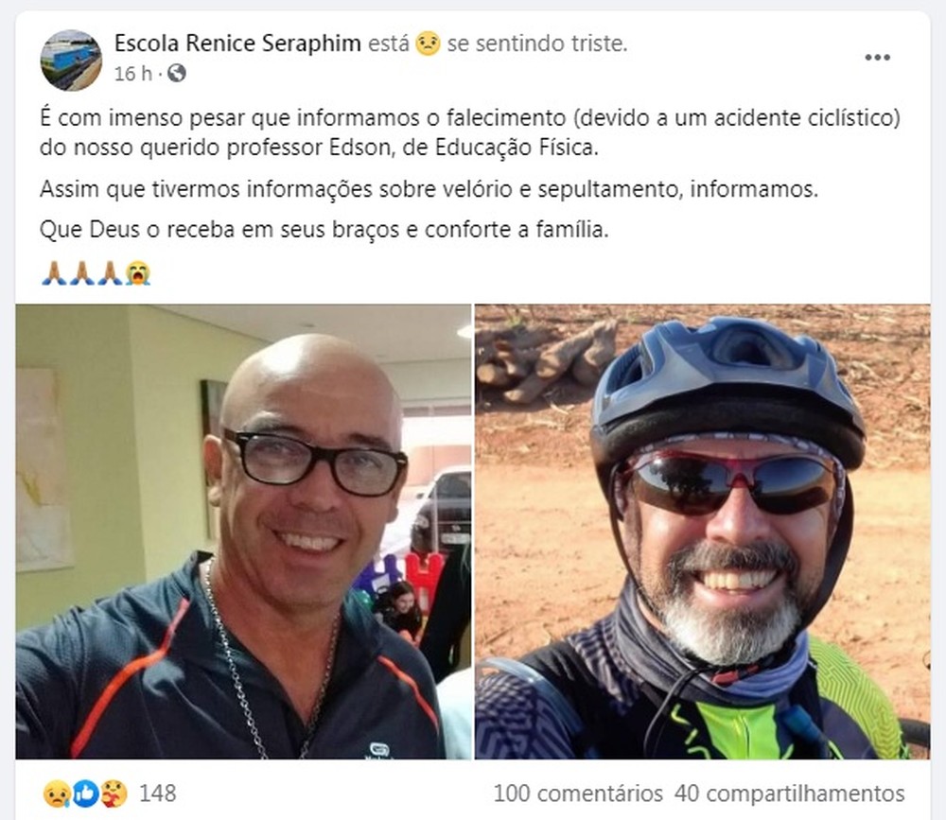Click the sad face feeling emoji

[428, 44]
